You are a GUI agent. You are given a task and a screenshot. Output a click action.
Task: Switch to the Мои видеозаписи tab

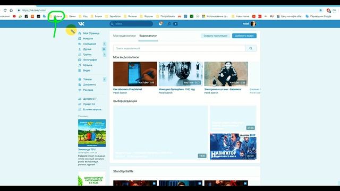[124, 36]
